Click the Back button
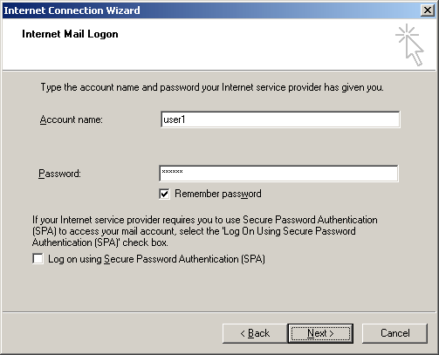439x355 pixels. (x=255, y=333)
